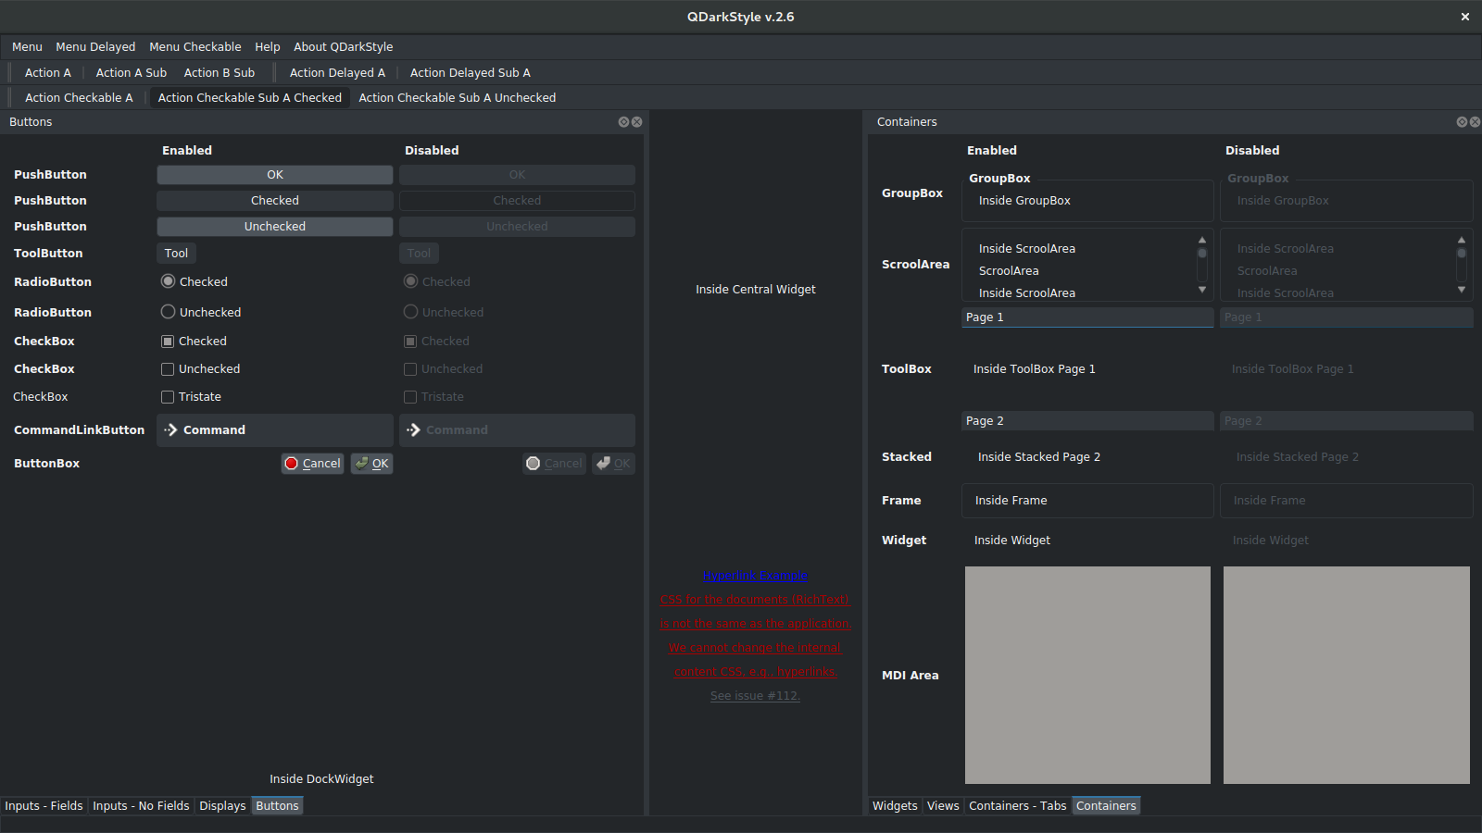
Task: Switch to the Displays tab
Action: point(222,806)
